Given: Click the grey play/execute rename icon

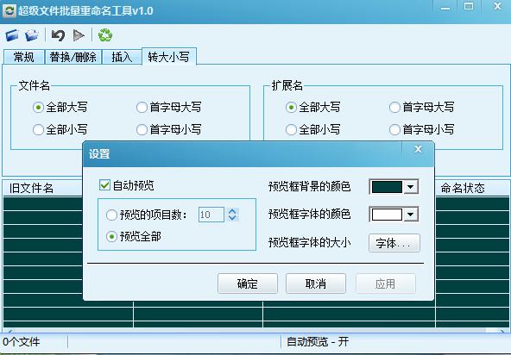Looking at the screenshot, I should (79, 35).
